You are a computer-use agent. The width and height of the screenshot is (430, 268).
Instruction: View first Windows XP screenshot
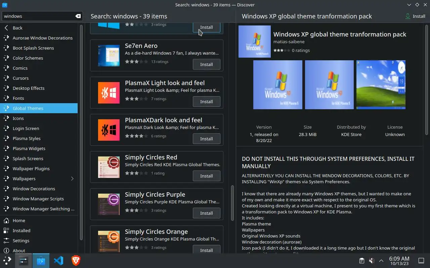pyautogui.click(x=278, y=85)
